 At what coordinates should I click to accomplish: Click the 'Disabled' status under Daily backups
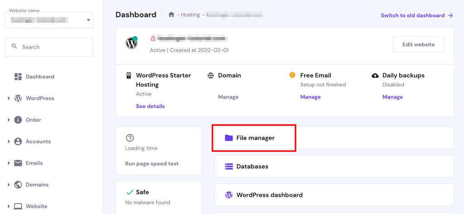click(393, 85)
